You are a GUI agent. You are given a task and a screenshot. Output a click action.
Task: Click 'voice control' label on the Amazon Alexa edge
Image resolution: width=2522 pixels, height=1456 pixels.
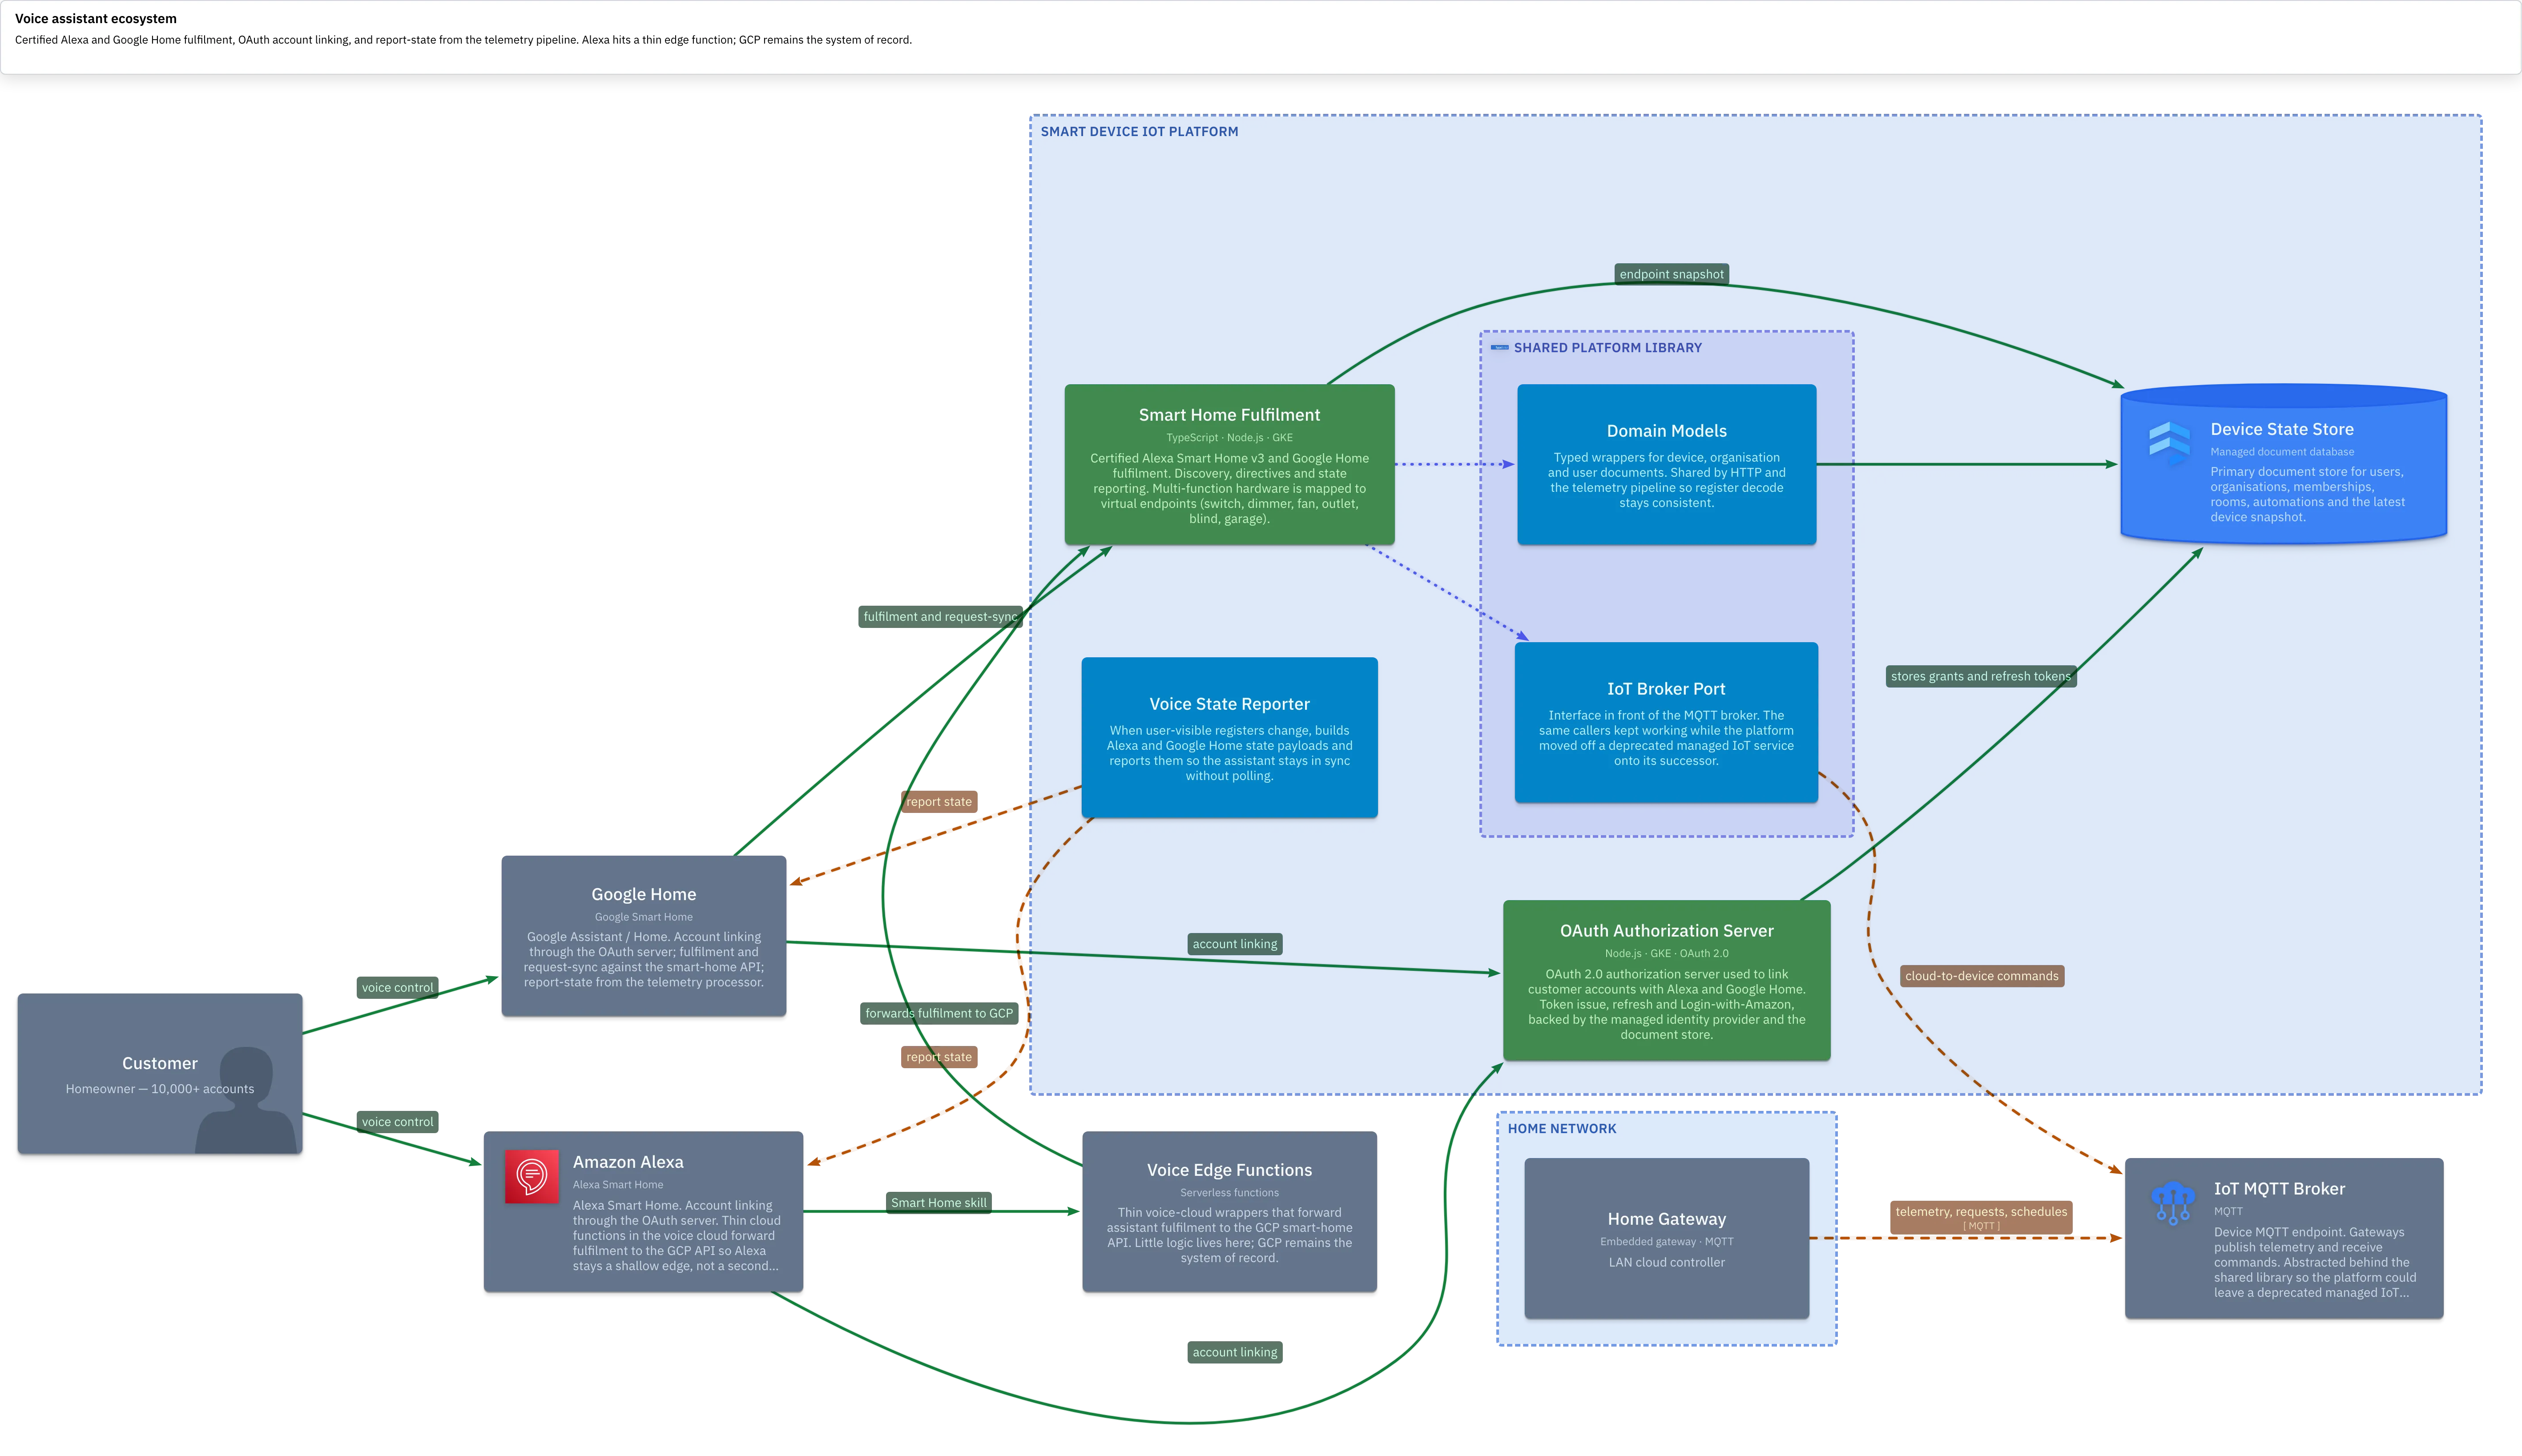pyautogui.click(x=397, y=1122)
